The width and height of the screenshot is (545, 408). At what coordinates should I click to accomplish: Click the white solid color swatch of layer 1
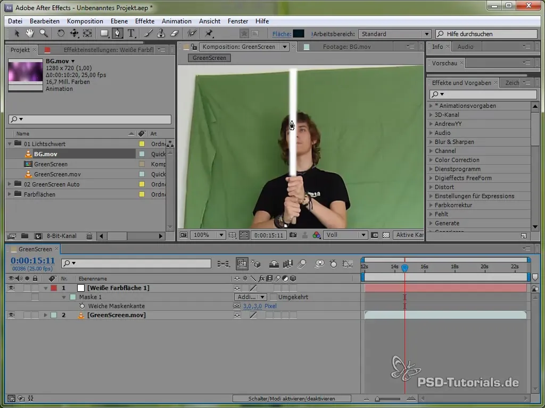[x=81, y=288]
